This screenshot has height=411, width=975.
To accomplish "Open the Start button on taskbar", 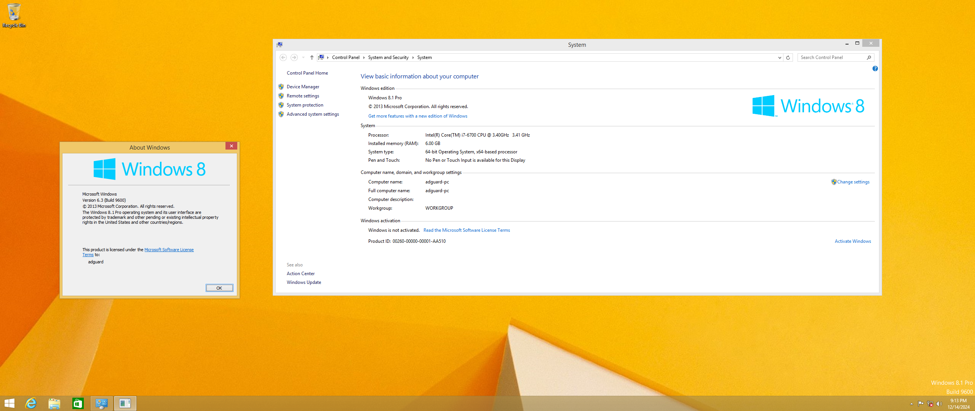I will 9,403.
